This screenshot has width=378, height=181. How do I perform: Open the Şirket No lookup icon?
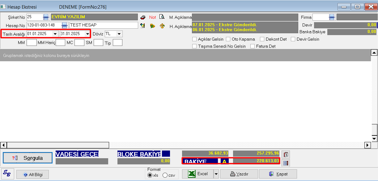pos(46,17)
